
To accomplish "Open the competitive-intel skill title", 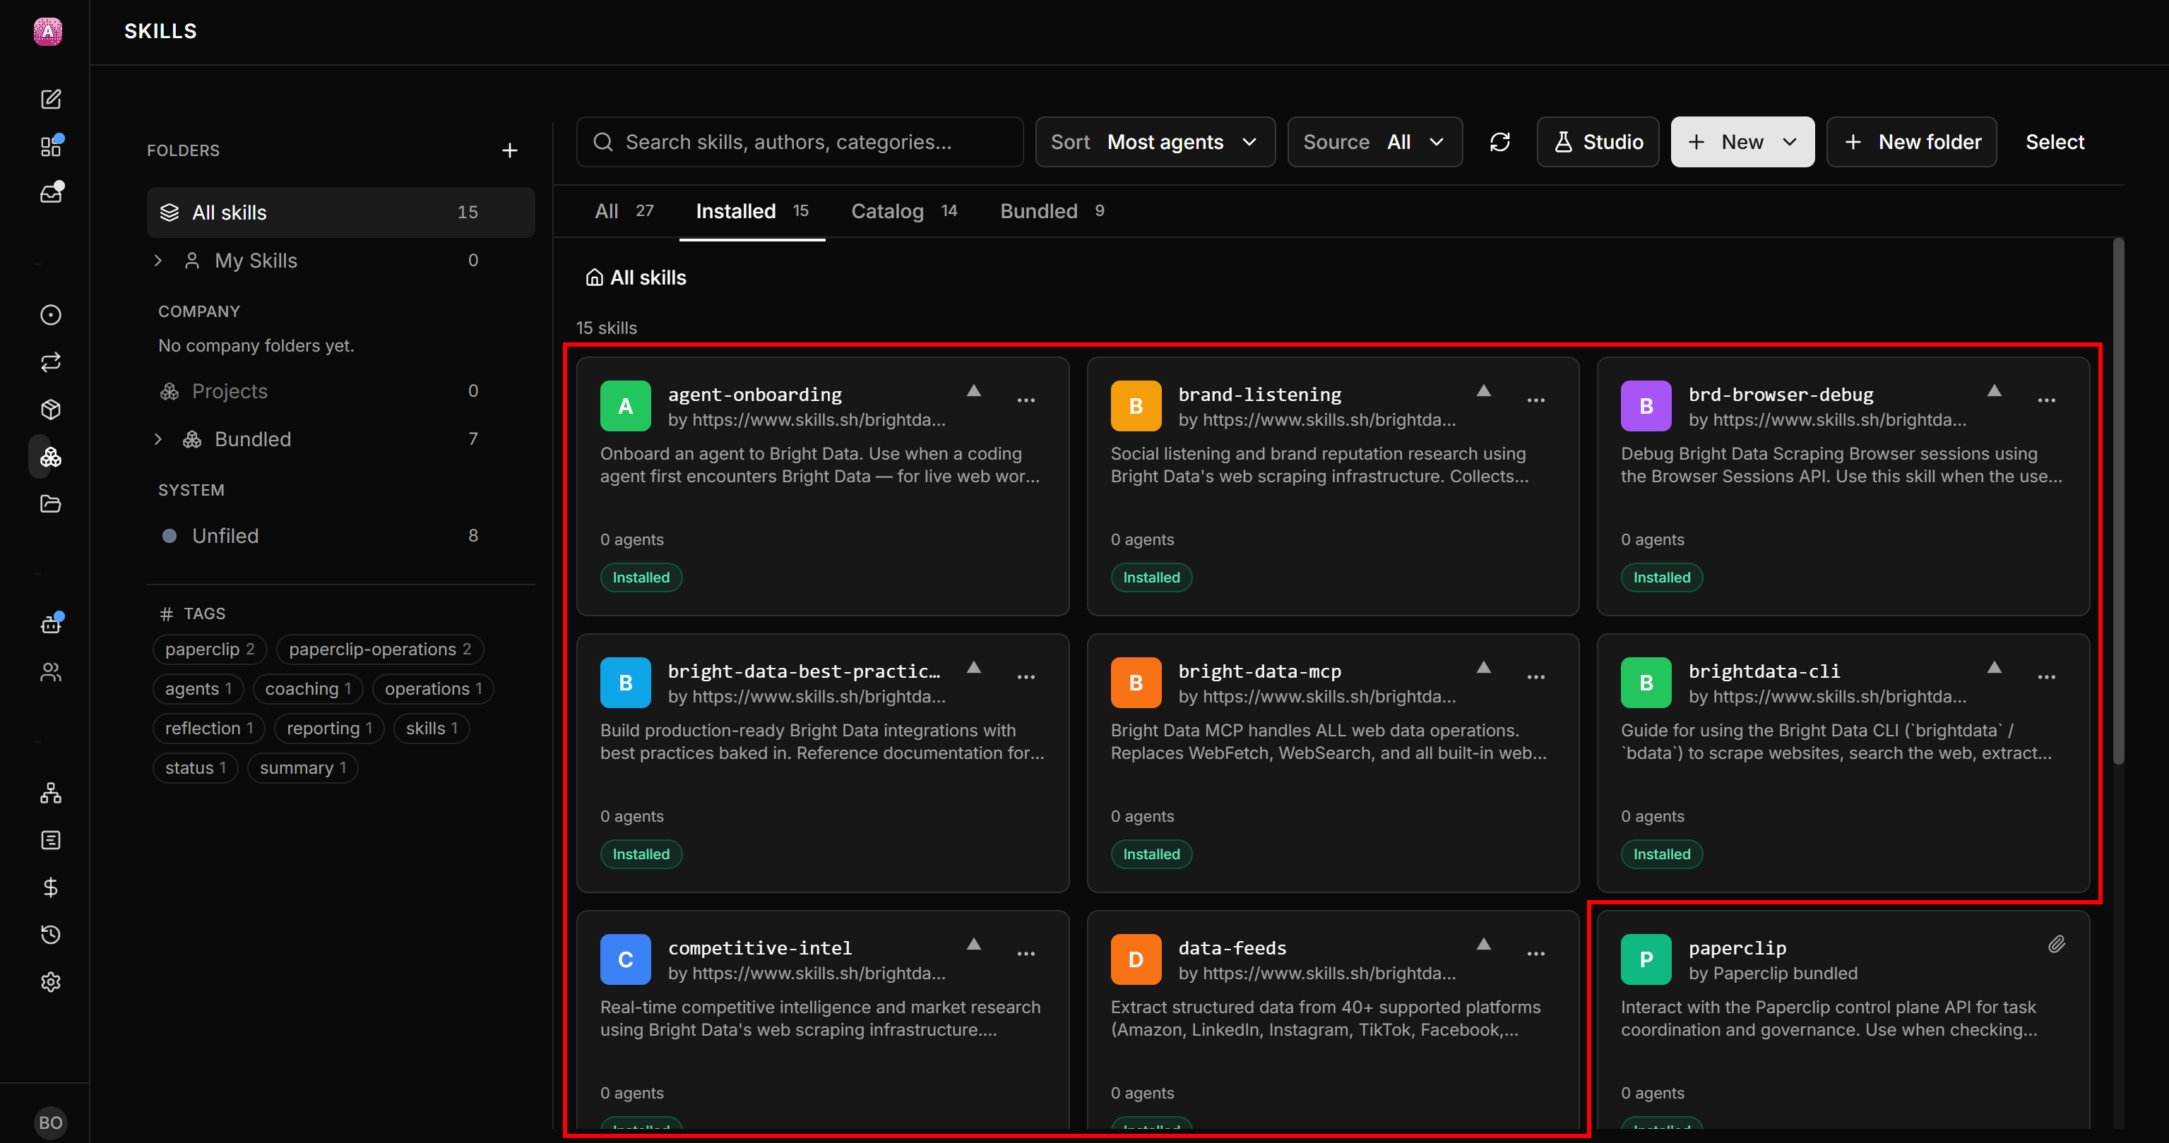I will 761,949.
